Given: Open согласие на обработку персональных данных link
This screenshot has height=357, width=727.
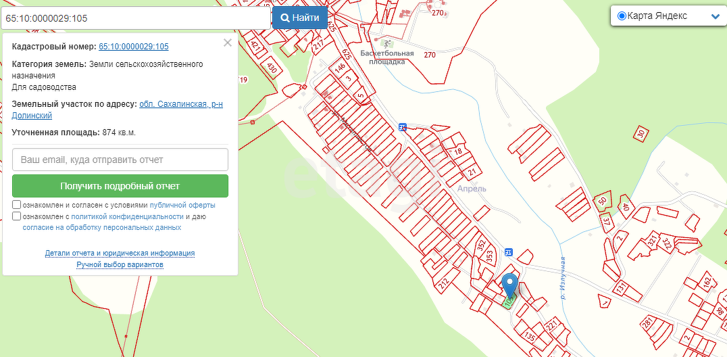Looking at the screenshot, I should (102, 228).
